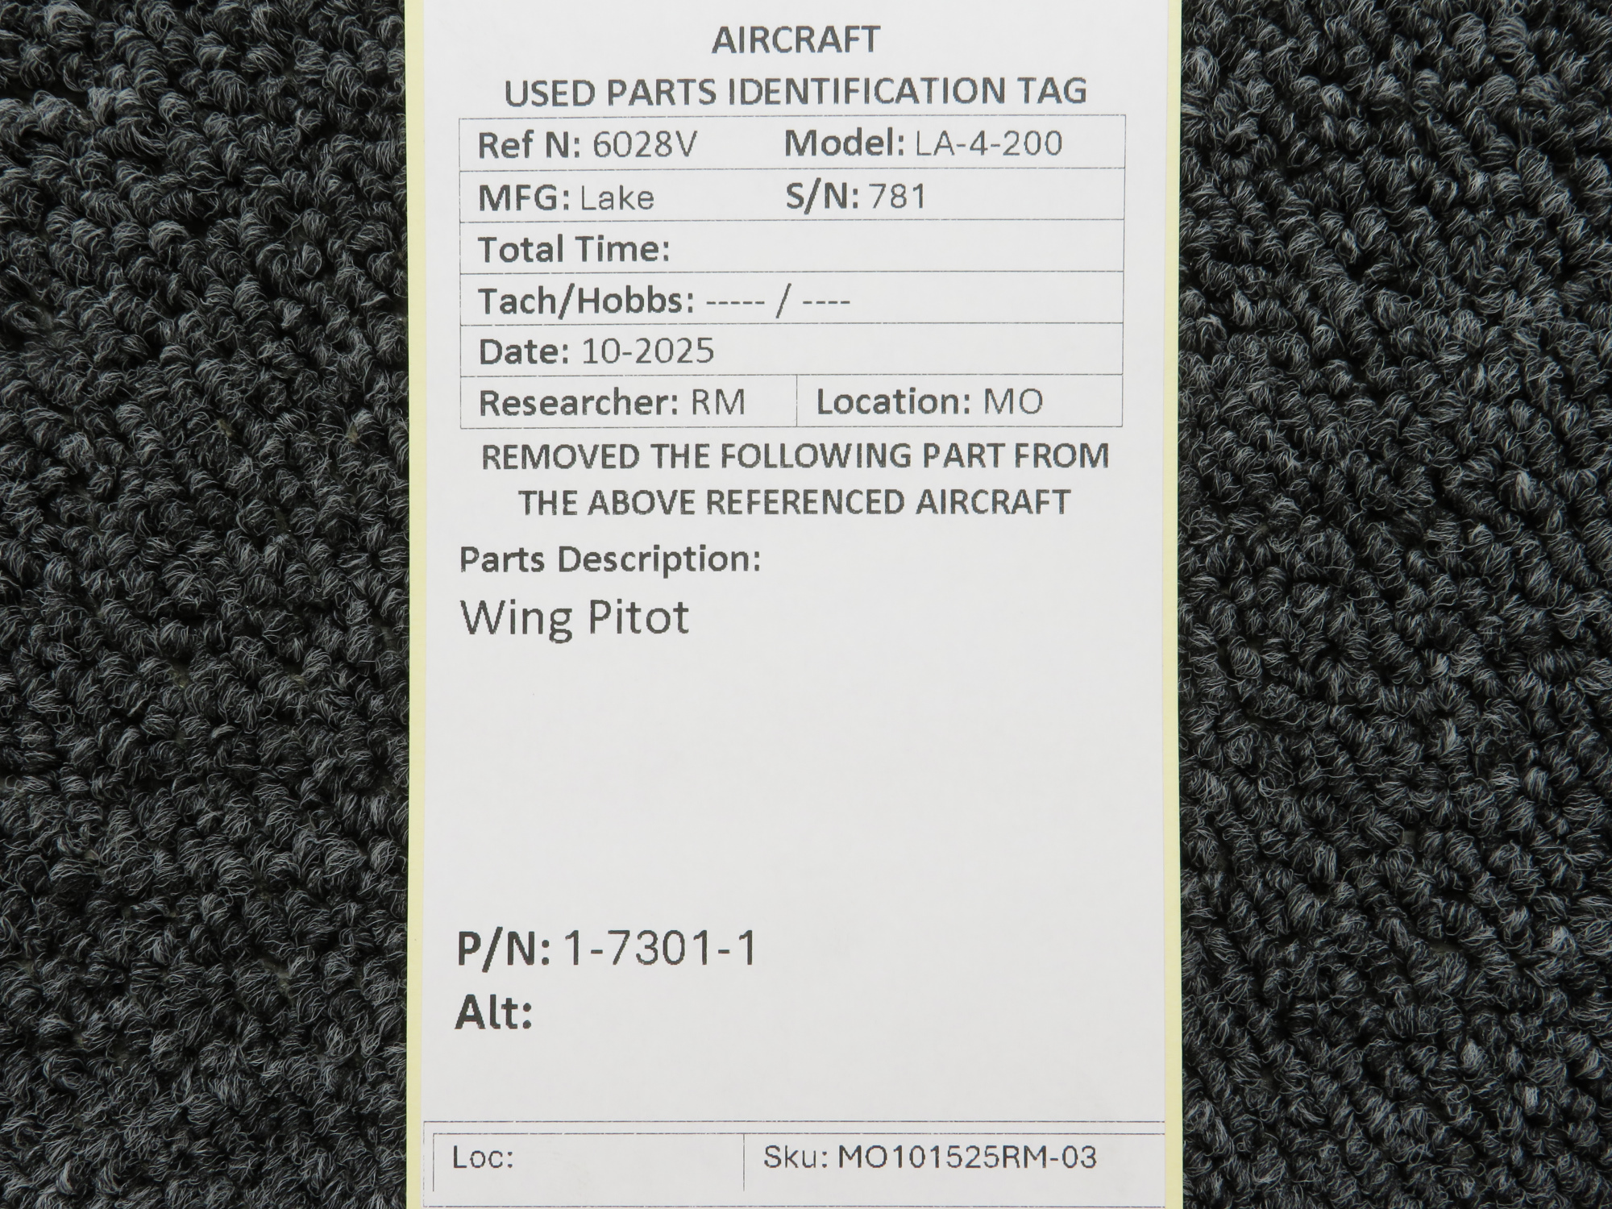1612x1209 pixels.
Task: Click the Model value LA-4-200
Action: coord(988,143)
